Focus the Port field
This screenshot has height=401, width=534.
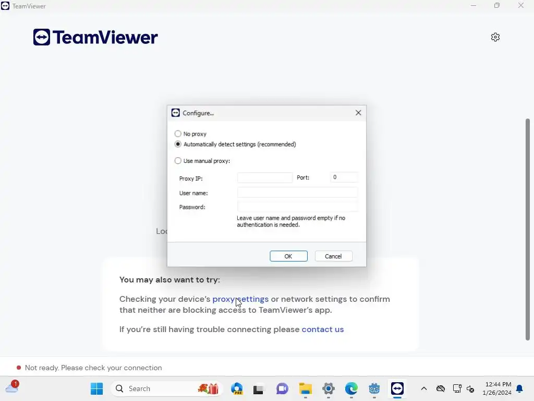click(344, 178)
